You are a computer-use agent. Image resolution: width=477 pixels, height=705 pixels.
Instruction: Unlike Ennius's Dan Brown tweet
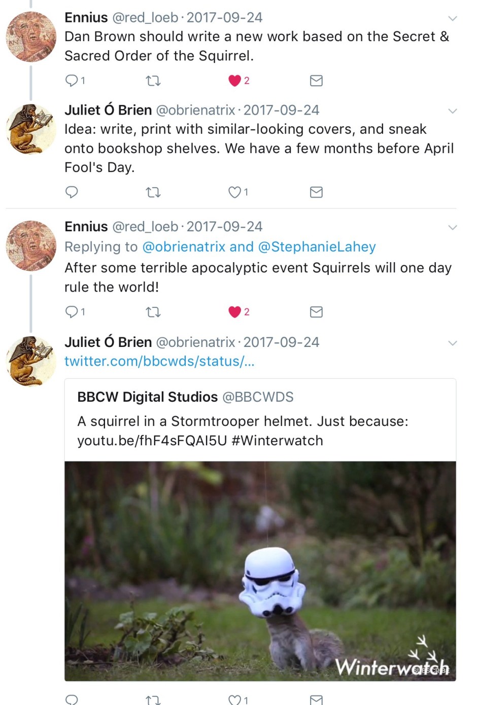click(234, 81)
